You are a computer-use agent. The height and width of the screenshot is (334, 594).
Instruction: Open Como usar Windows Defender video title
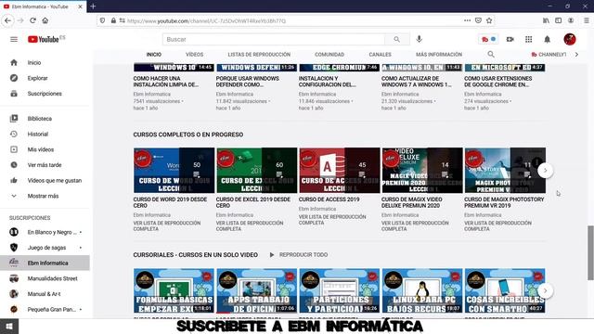pos(248,82)
